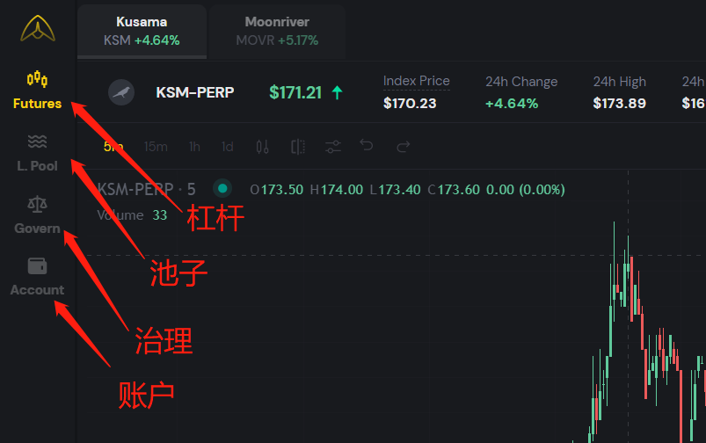
Task: Switch to the Moonriver MOVR tab
Action: [x=277, y=32]
